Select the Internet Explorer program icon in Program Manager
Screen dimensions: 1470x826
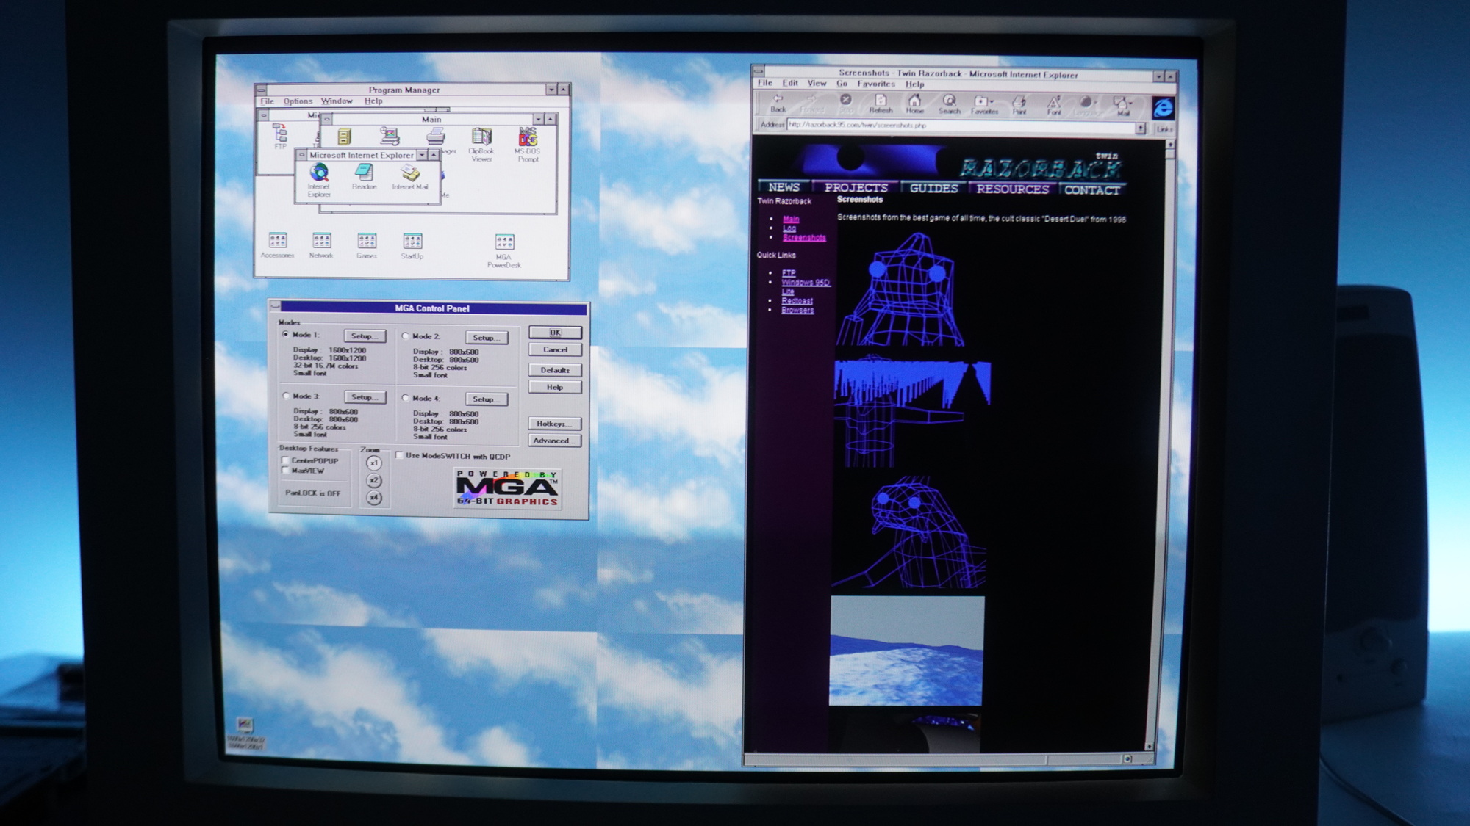pyautogui.click(x=319, y=180)
